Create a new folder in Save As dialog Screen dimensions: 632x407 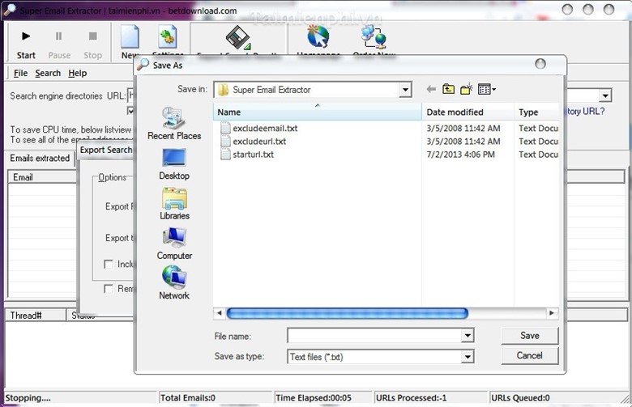coord(467,89)
